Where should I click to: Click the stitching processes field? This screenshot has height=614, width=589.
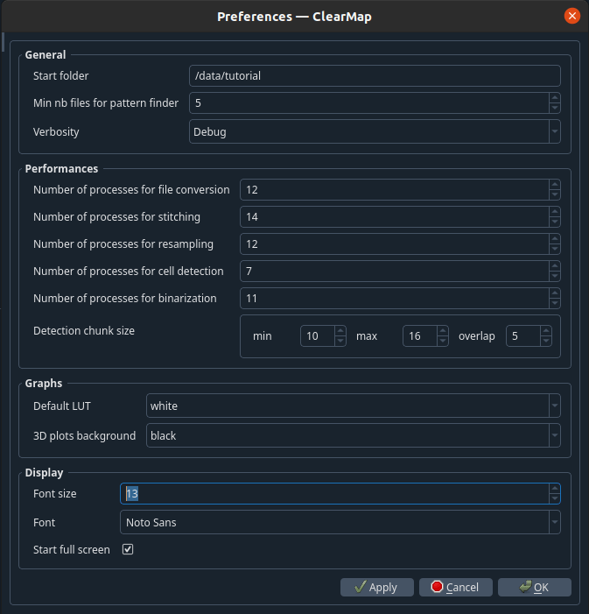click(395, 217)
